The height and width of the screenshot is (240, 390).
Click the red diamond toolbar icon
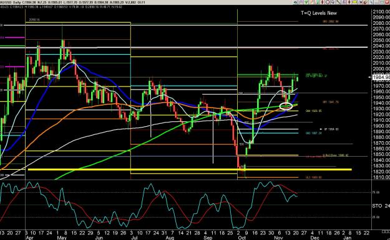323,2
